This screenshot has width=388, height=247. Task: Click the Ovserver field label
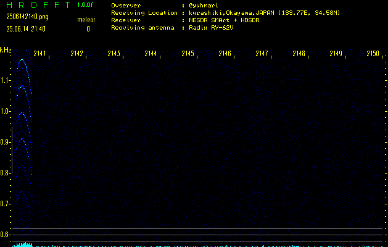coord(126,6)
